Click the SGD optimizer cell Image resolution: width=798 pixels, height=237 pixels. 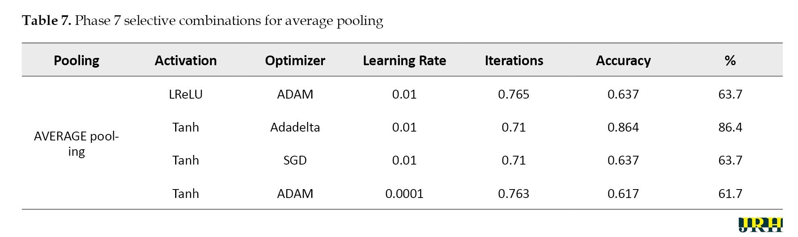(x=295, y=160)
